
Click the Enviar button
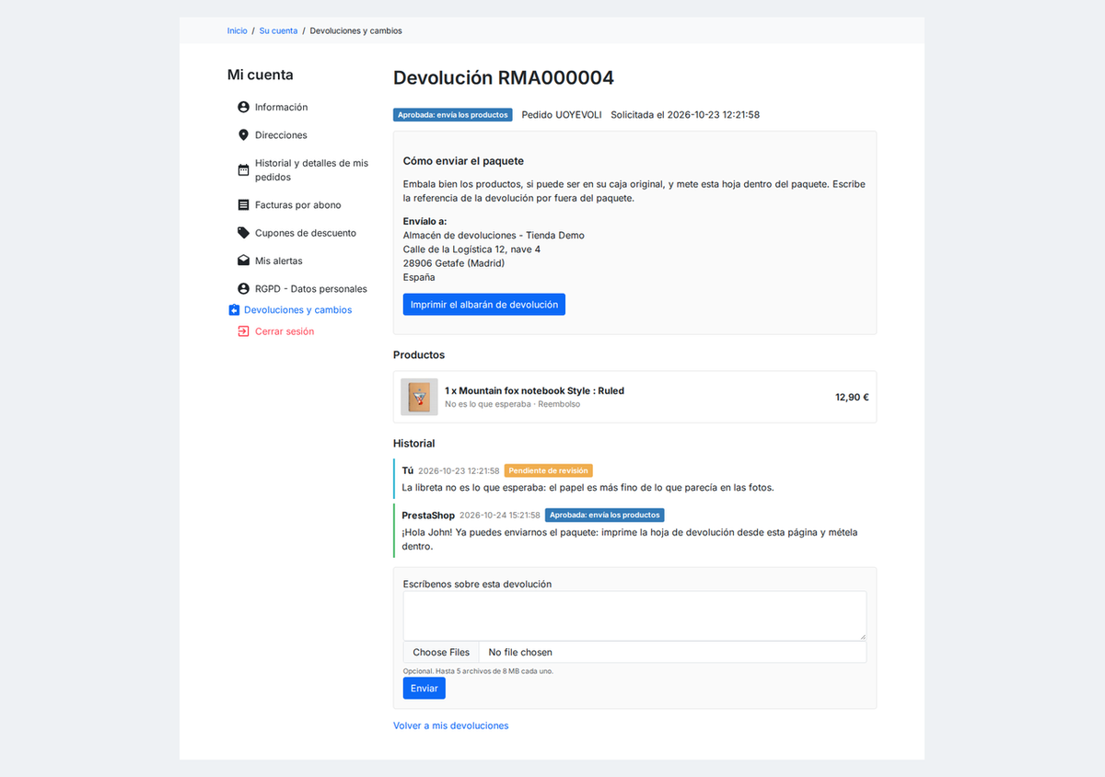(x=425, y=689)
